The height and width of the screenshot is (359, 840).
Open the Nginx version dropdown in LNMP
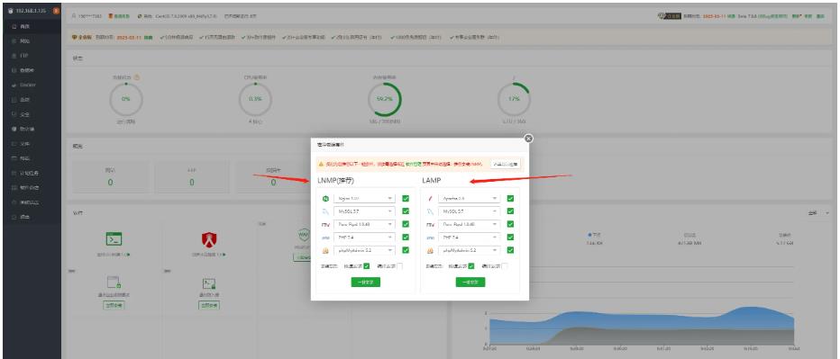[x=364, y=199]
